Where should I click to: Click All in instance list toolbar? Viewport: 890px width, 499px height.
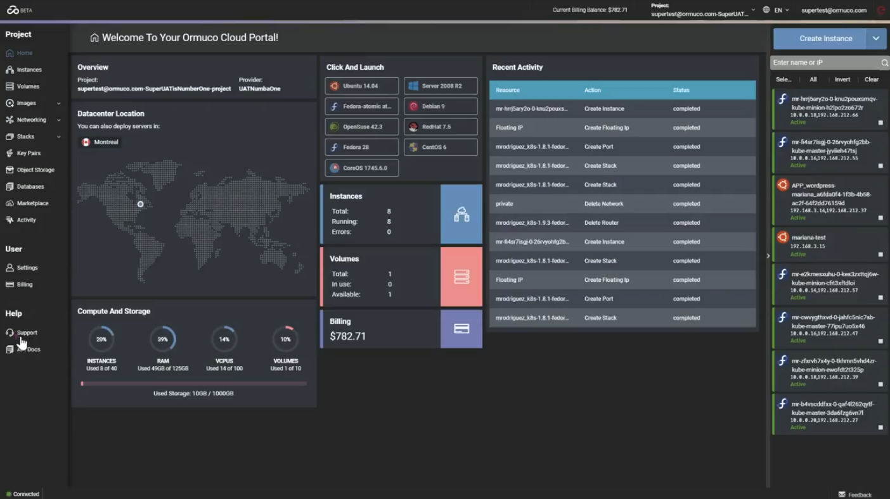813,80
